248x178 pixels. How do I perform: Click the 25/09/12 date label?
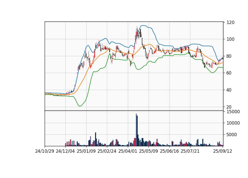(222, 151)
